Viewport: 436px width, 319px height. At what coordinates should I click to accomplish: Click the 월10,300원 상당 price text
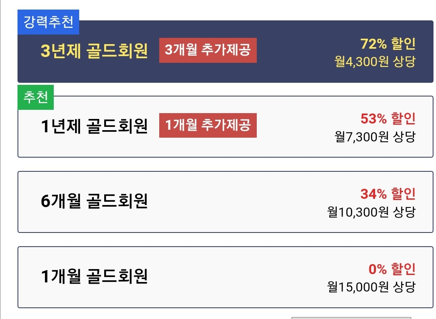tap(371, 212)
